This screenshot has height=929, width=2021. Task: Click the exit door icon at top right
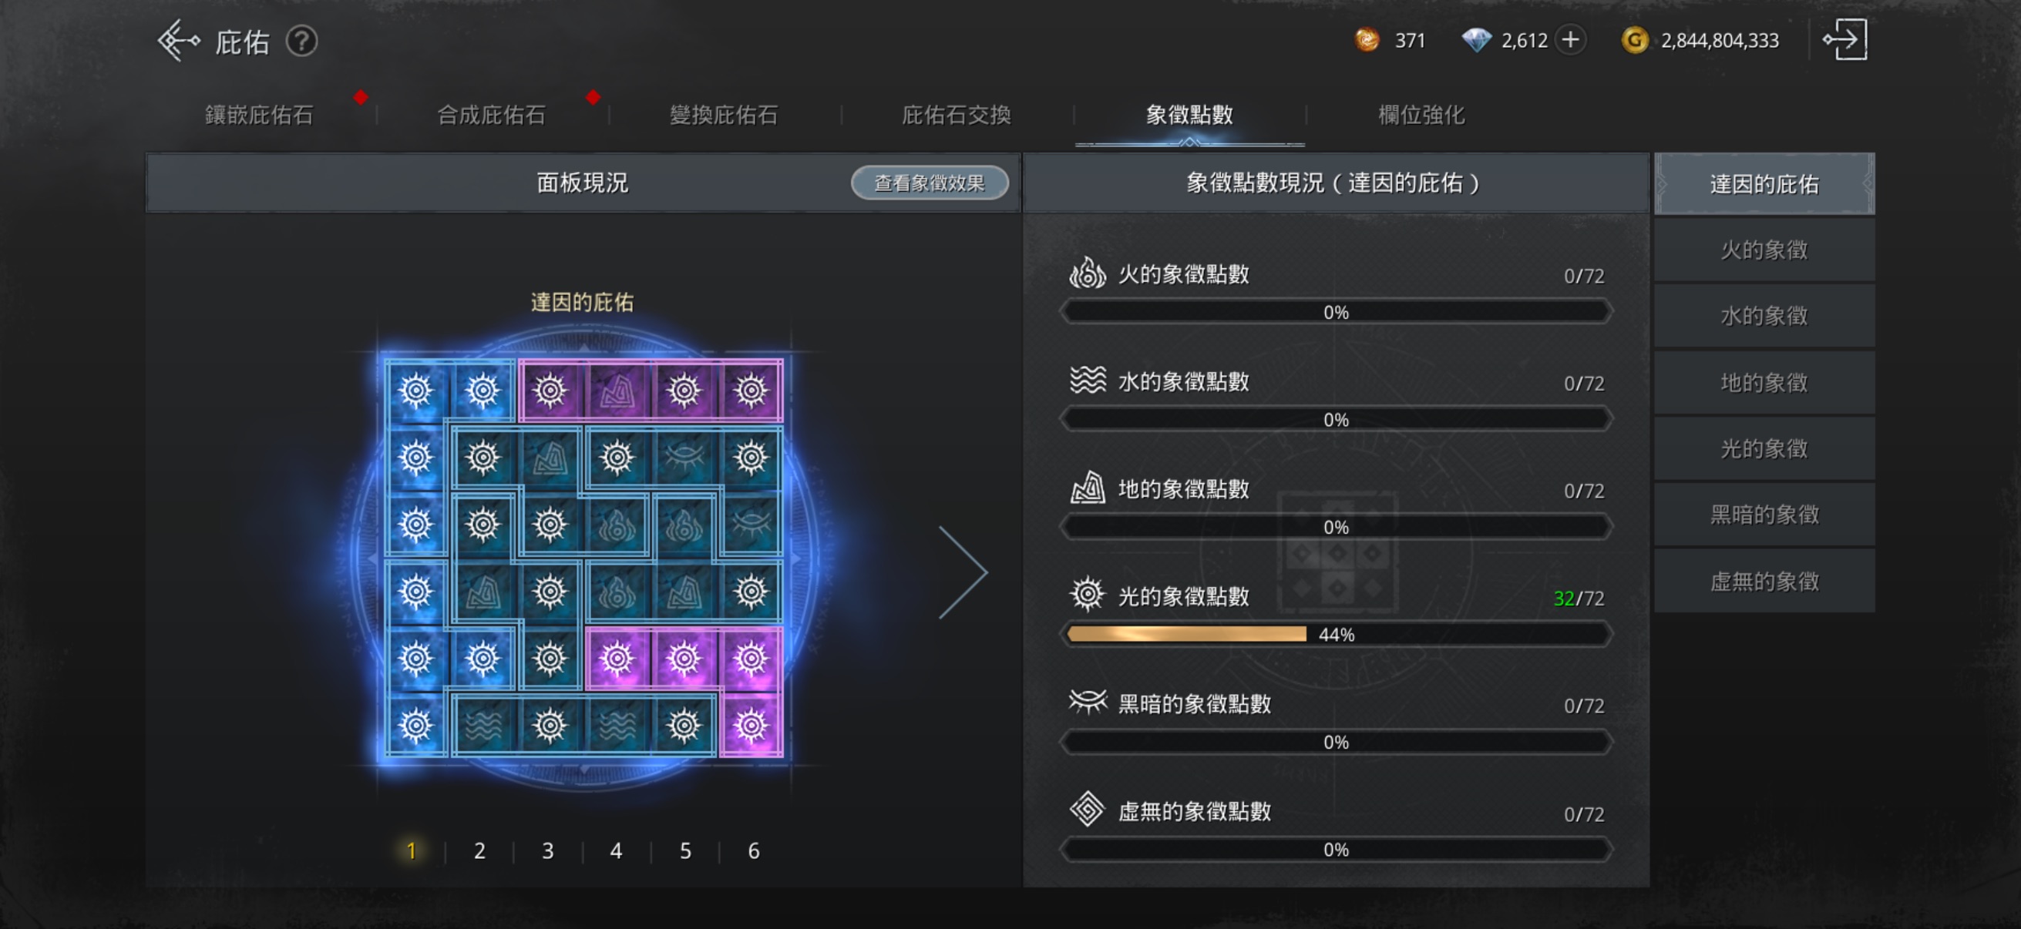1844,40
